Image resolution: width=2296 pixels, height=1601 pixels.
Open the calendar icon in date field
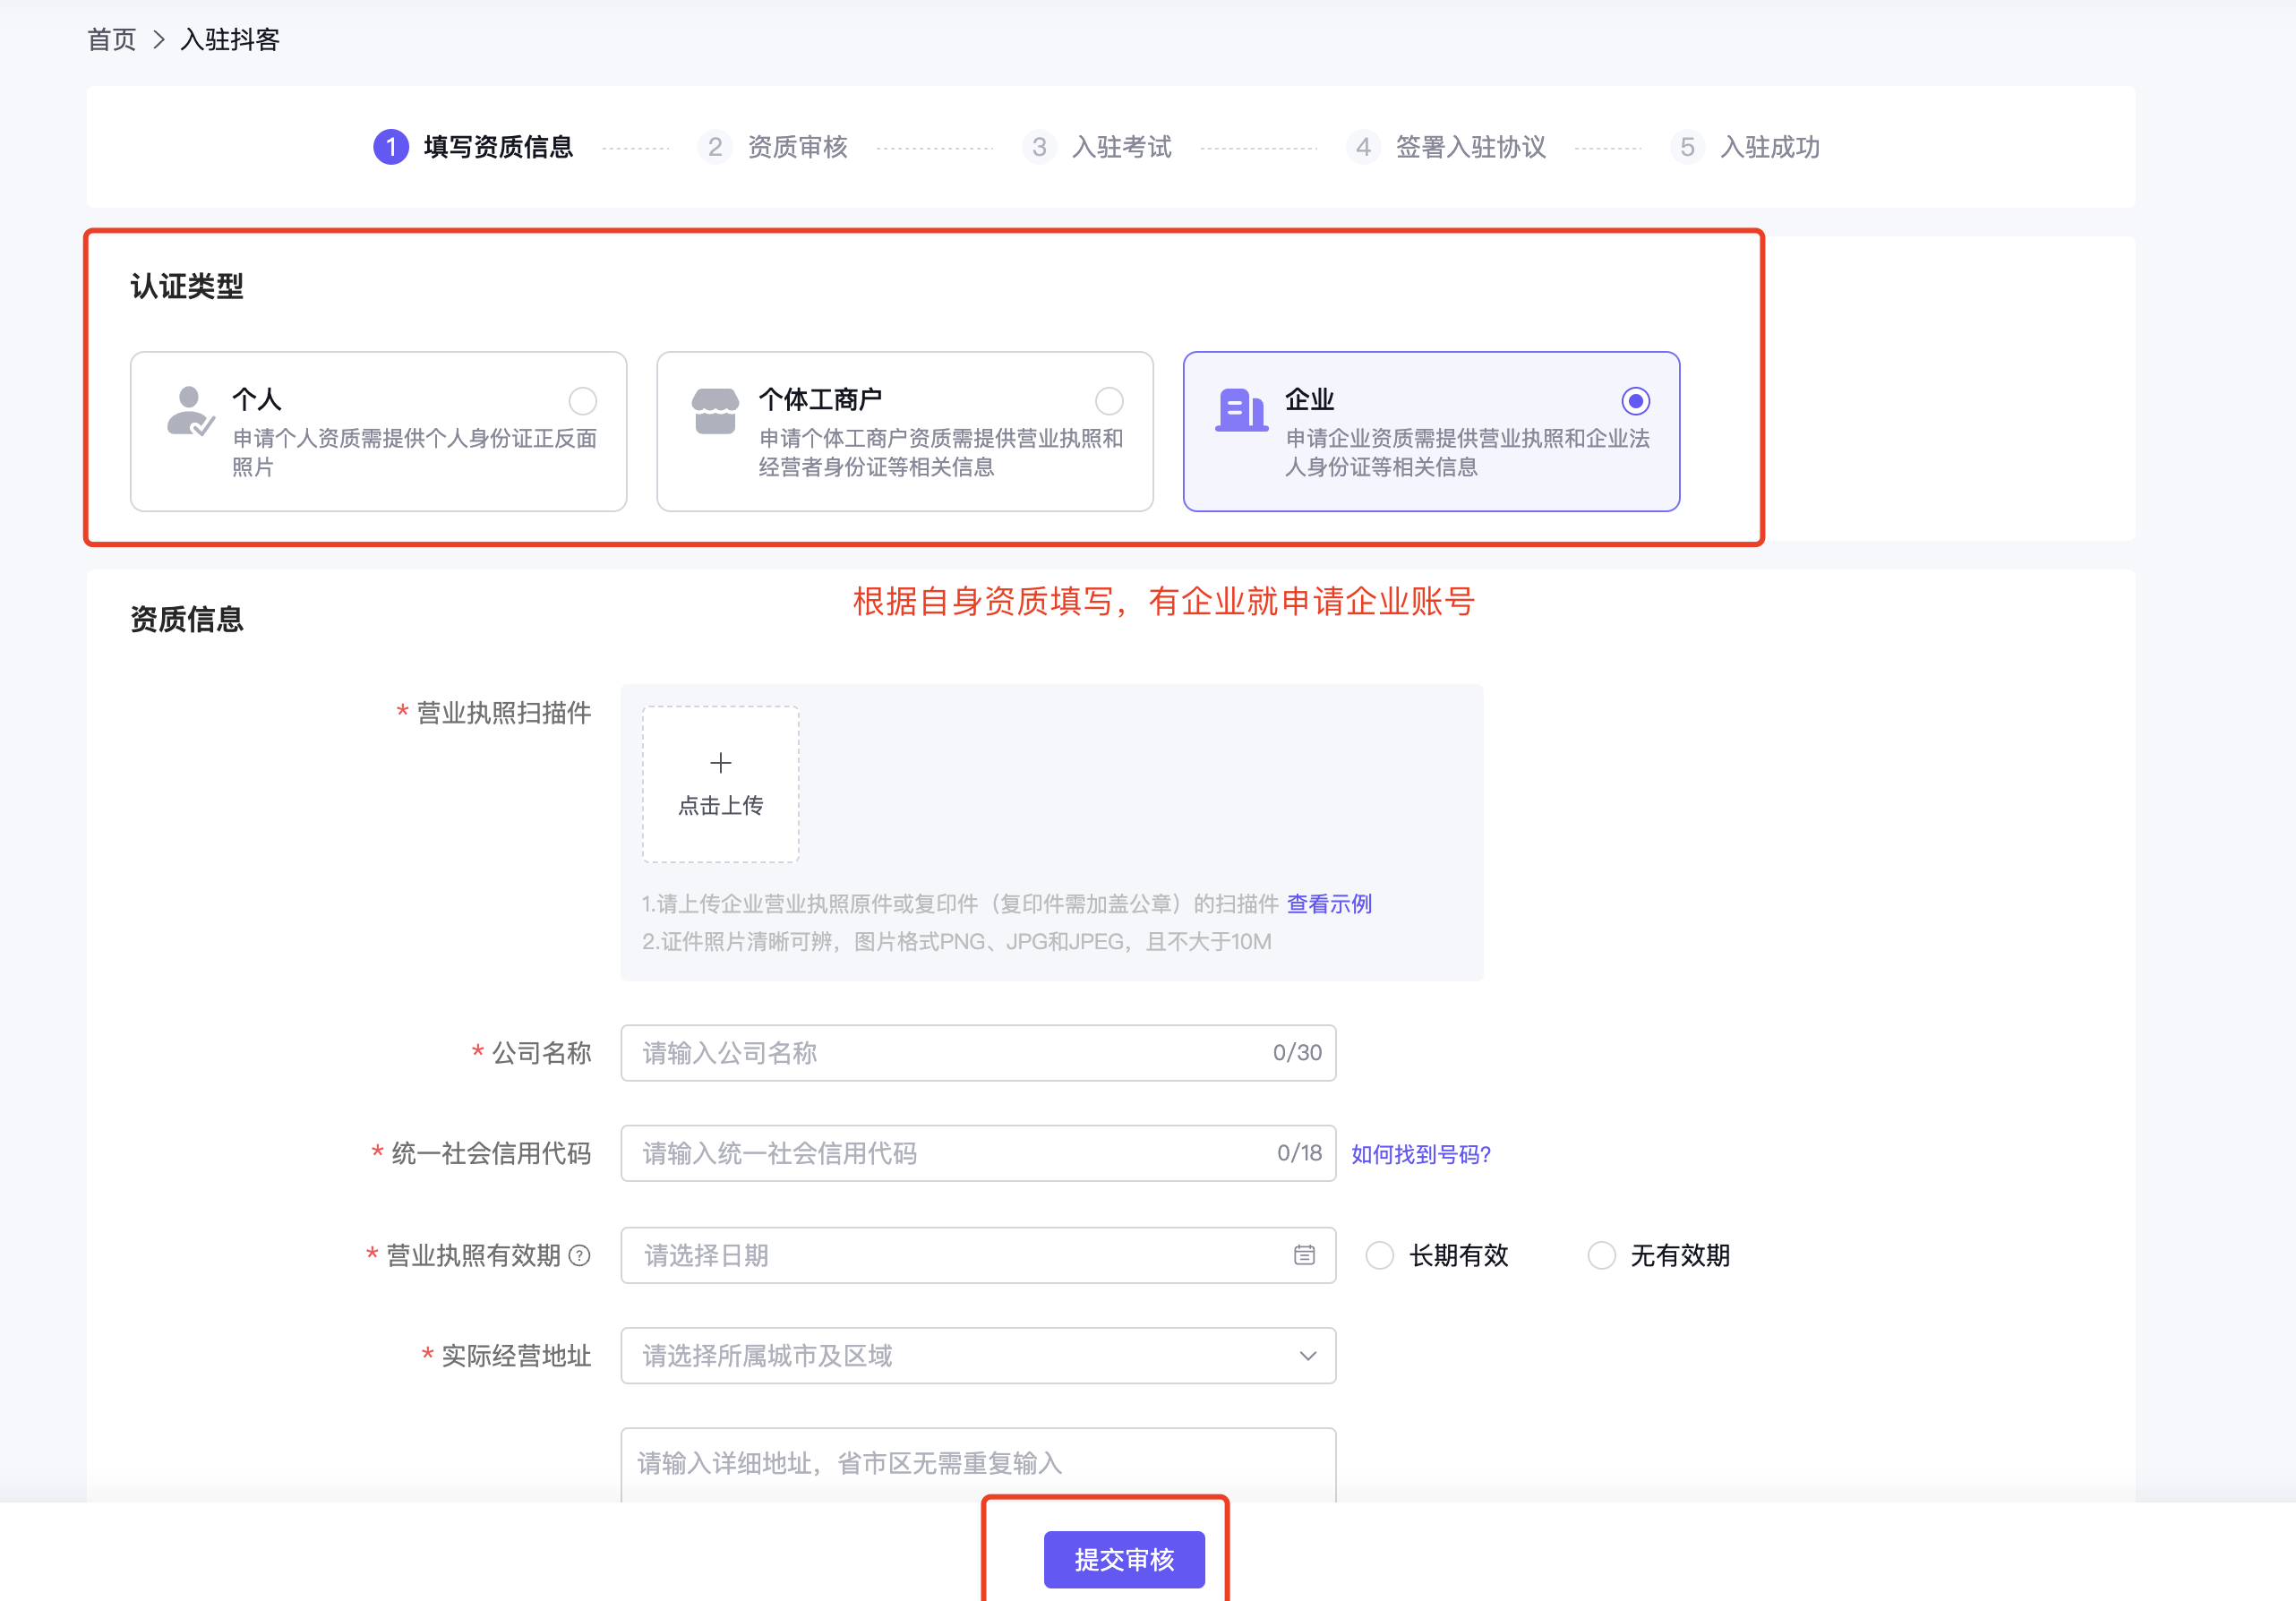1304,1255
